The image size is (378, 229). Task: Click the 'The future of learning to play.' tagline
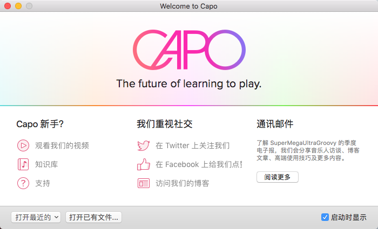[189, 84]
